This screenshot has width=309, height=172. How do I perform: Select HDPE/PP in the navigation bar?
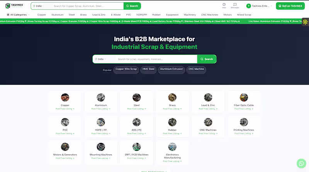(141, 15)
